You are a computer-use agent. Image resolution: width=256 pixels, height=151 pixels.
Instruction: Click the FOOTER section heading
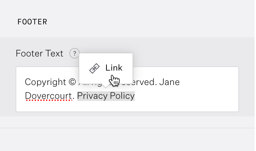[x=32, y=22]
